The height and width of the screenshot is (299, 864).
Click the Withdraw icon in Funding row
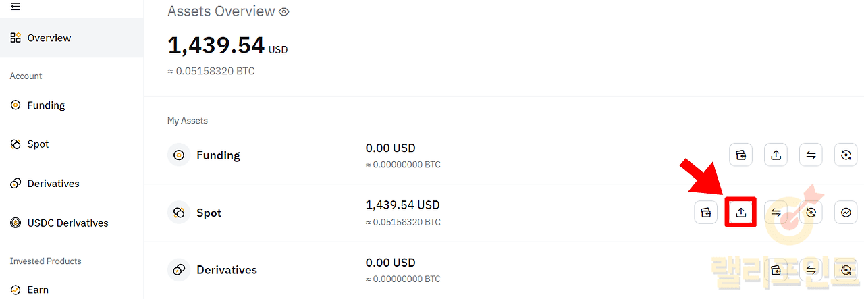(x=776, y=155)
